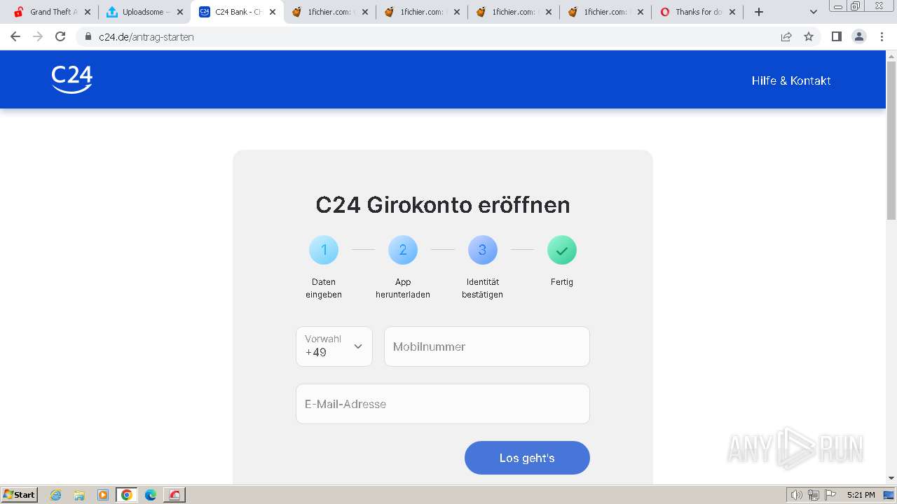Screen dimensions: 897x504
Task: Bookmark this page with star icon
Action: tap(809, 36)
